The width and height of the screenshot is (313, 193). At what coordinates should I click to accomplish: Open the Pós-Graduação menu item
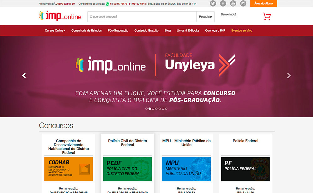pos(118,31)
